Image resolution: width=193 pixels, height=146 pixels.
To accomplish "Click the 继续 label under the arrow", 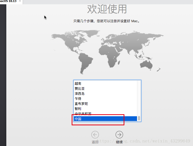I will (119, 142).
